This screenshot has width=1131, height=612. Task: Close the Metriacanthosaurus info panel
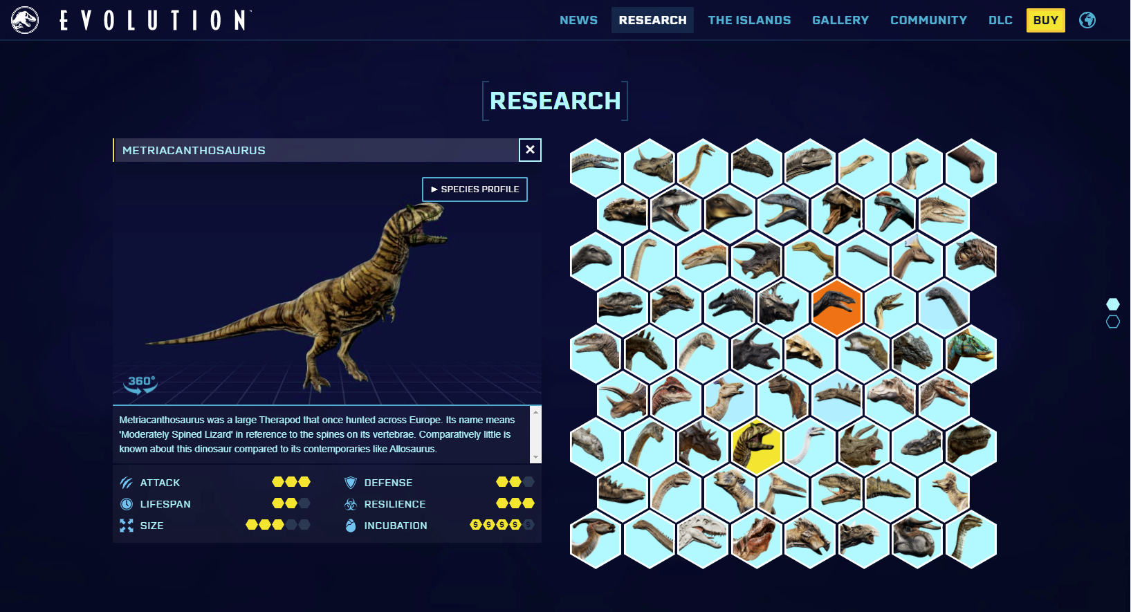(530, 149)
